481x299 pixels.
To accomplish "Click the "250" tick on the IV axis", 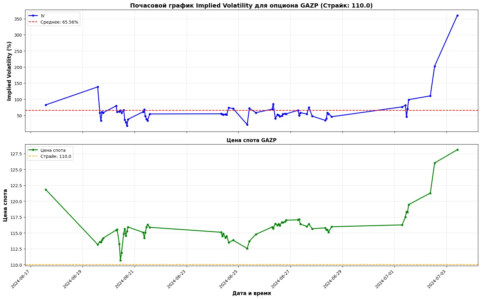I will point(18,51).
